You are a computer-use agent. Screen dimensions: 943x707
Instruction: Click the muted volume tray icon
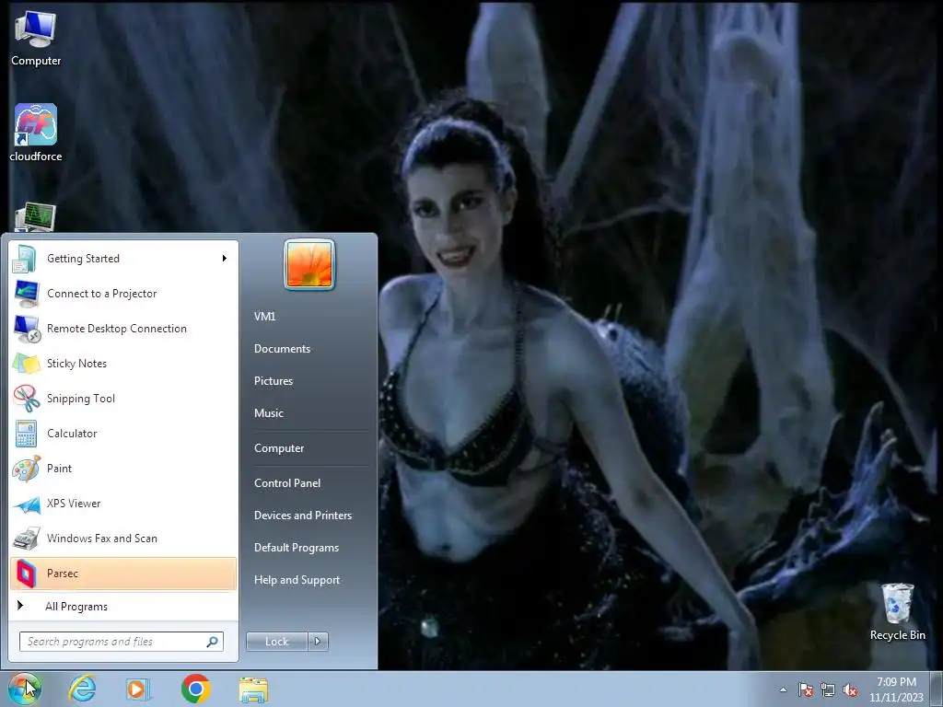point(850,690)
